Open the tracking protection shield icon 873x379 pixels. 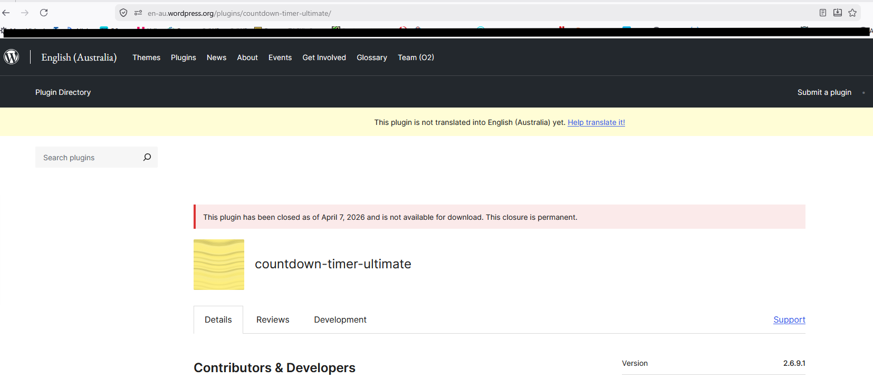[123, 13]
